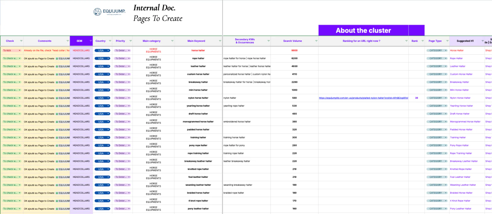
Task: Open the CATEGORY dropdown in pony rope halter row
Action: pyautogui.click(x=437, y=145)
